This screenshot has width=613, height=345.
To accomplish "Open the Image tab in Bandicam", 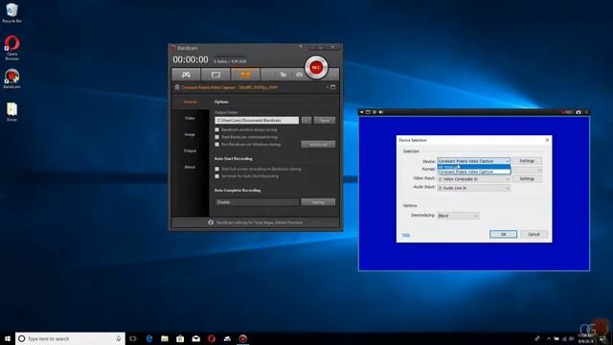I will 190,134.
